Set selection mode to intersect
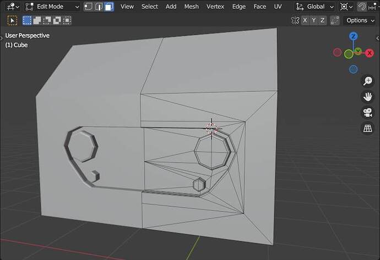Screen dimensions: 380x260 67,20
